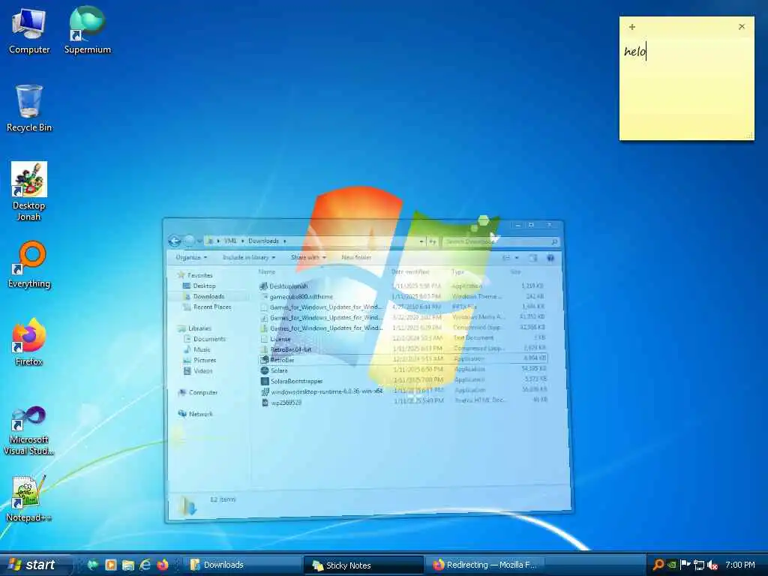Switch to the Redirecting Mozilla Firefox taskbar button
This screenshot has height=576, width=768.
[485, 565]
